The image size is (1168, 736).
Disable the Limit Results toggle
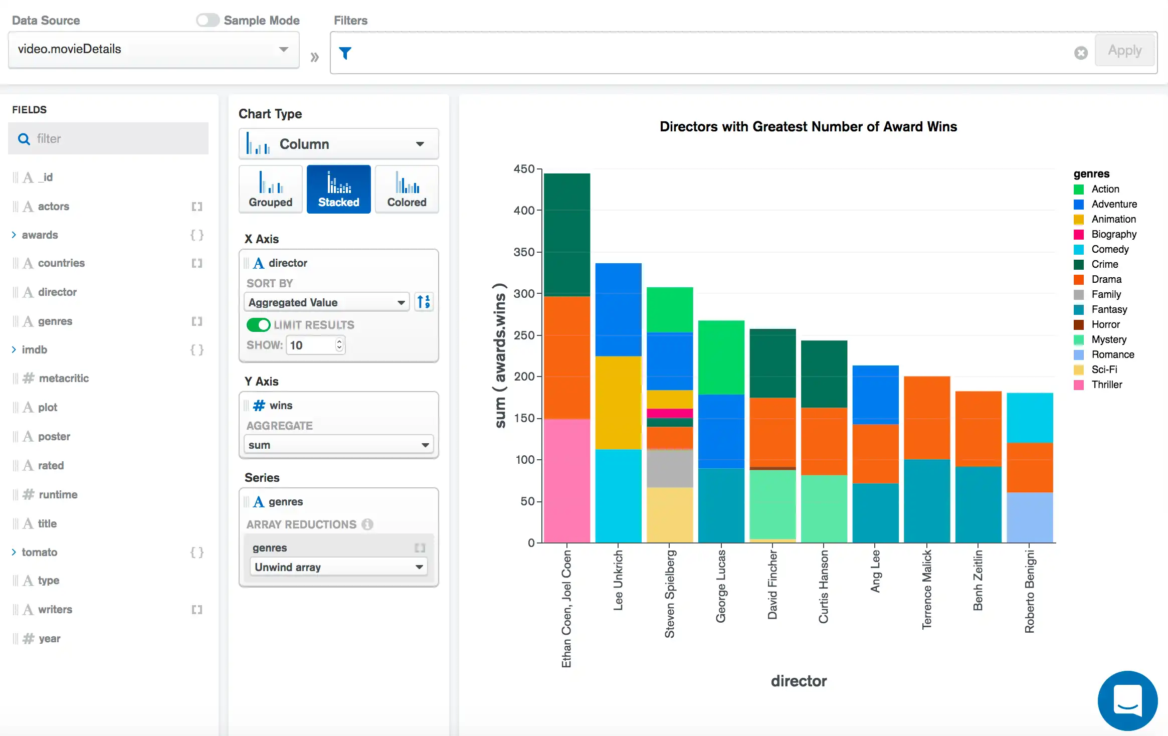(x=258, y=325)
